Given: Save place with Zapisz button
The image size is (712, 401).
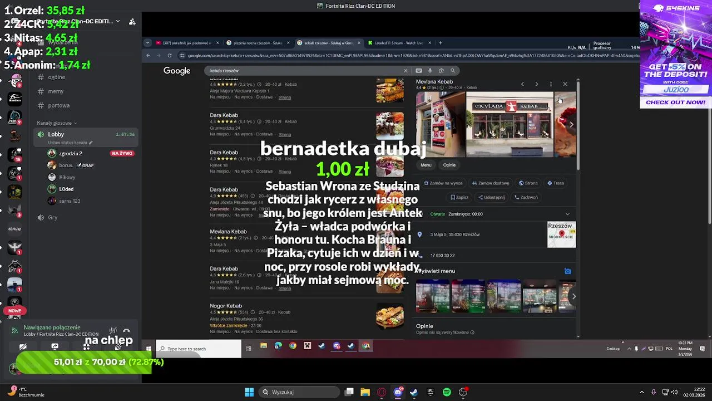Looking at the screenshot, I should click(x=460, y=197).
